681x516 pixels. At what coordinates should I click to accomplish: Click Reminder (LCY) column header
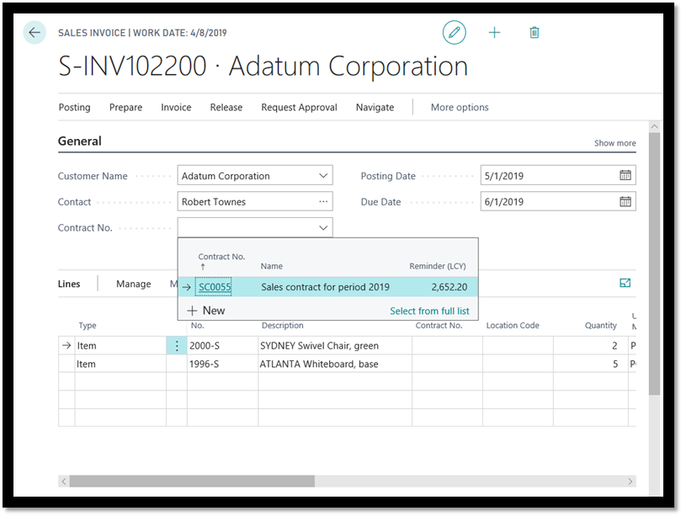click(x=438, y=266)
